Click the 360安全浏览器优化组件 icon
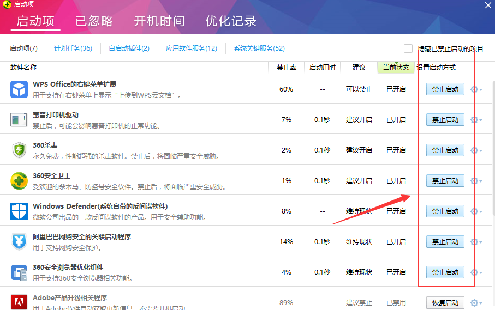This screenshot has width=495, height=310. pyautogui.click(x=19, y=272)
